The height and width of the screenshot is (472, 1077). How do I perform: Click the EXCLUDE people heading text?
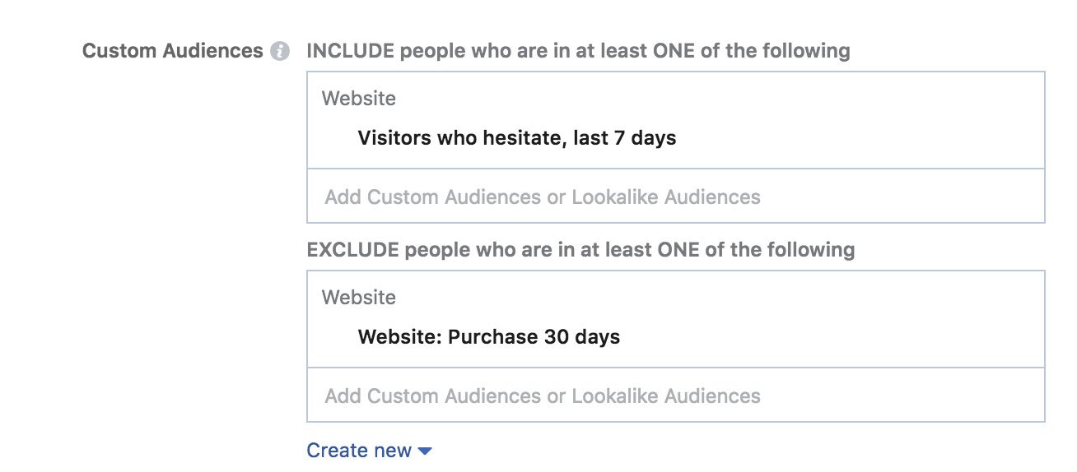pos(580,250)
